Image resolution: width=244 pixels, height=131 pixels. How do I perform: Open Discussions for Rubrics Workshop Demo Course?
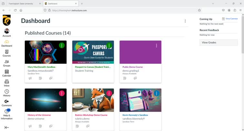[x=88, y=126]
